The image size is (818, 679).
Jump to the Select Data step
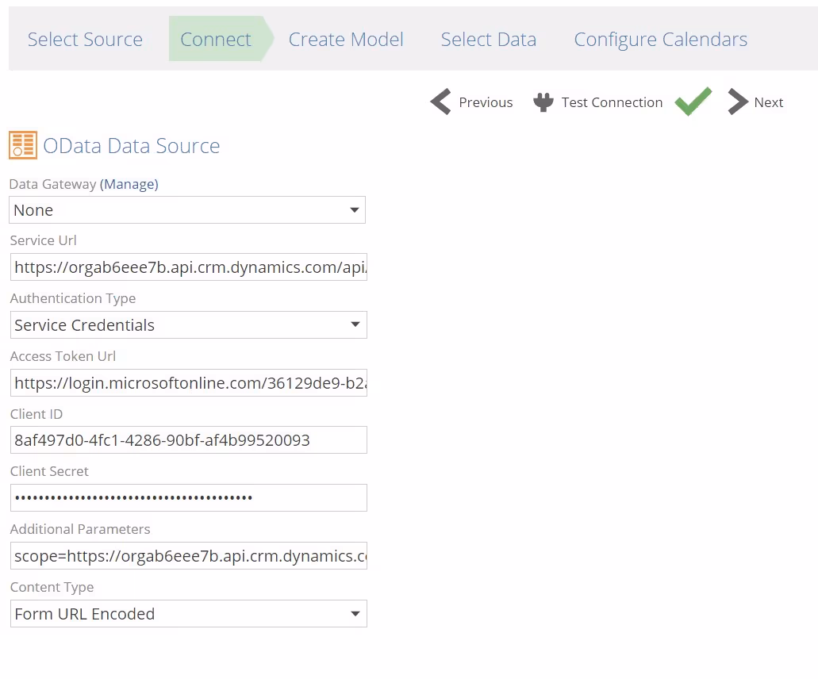[x=488, y=40]
